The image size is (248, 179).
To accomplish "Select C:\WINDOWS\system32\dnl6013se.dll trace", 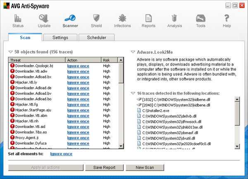I will pos(172,127).
